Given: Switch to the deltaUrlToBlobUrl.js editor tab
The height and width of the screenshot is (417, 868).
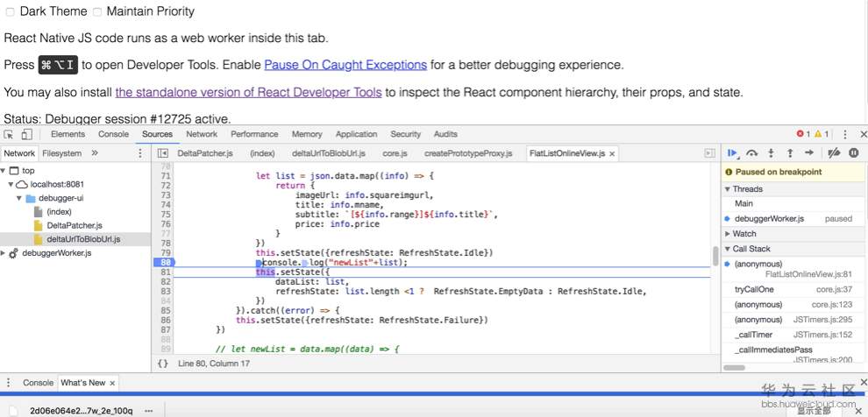Looking at the screenshot, I should (328, 153).
